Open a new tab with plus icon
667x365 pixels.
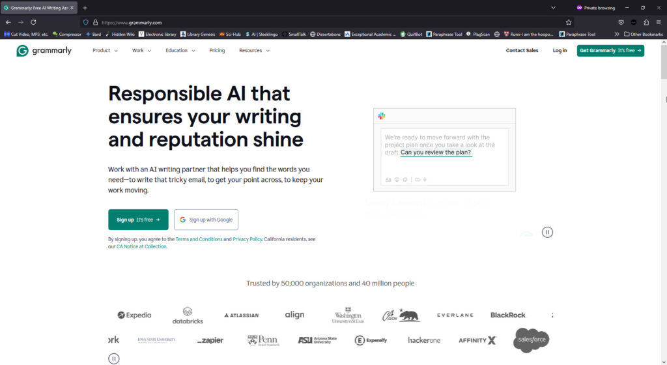85,8
